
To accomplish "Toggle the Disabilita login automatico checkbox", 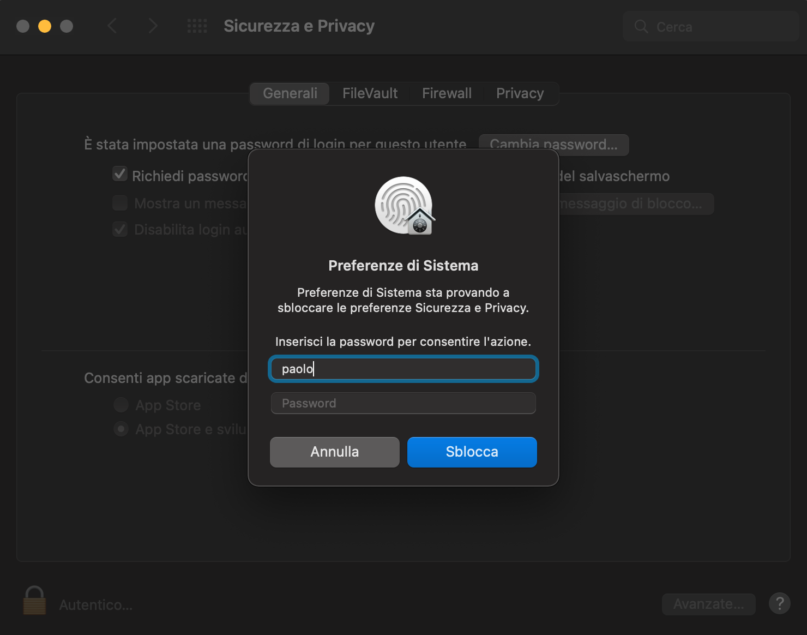I will [x=120, y=229].
